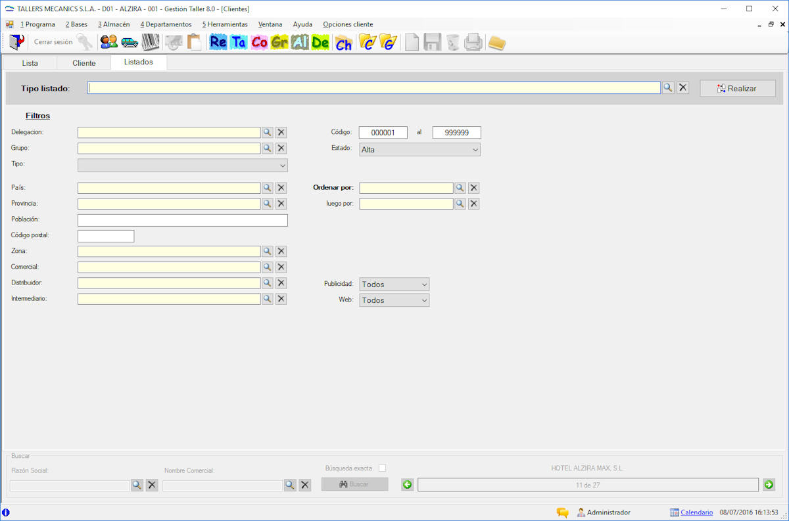The width and height of the screenshot is (789, 521).
Task: Open the lookup magnifier for Distribuidor
Action: click(268, 283)
